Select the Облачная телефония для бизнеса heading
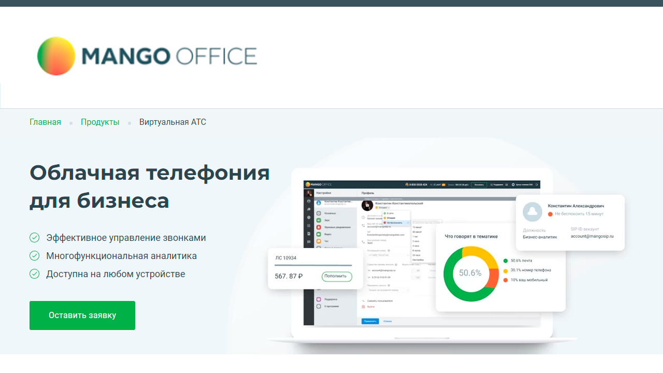The height and width of the screenshot is (373, 663). [150, 187]
